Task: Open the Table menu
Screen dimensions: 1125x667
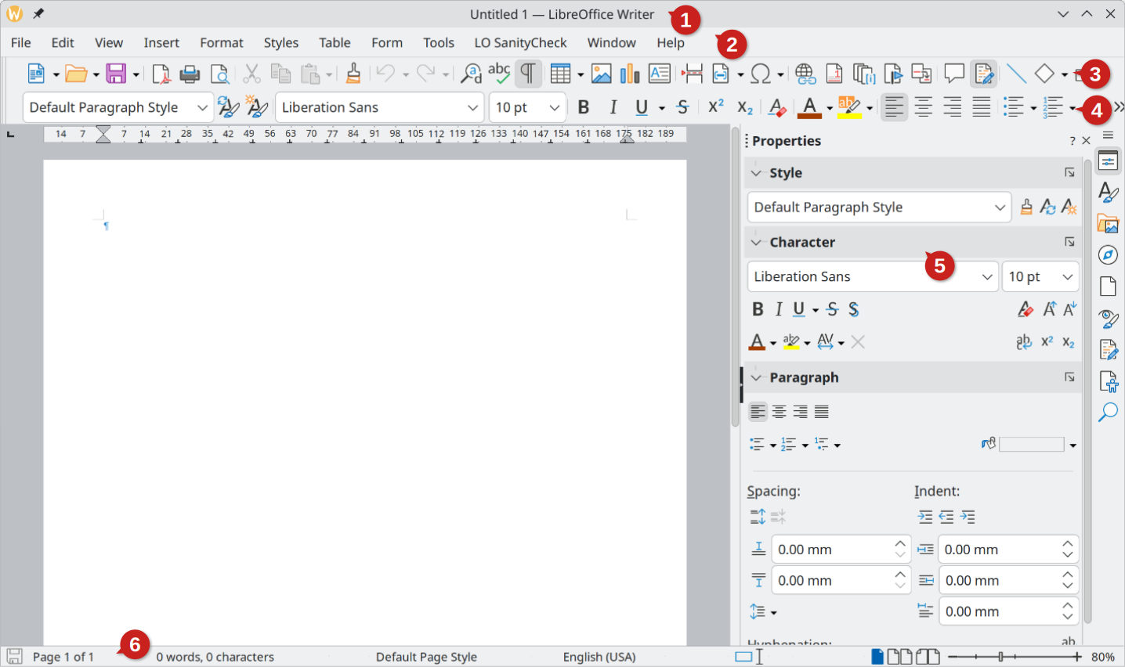Action: pos(335,42)
